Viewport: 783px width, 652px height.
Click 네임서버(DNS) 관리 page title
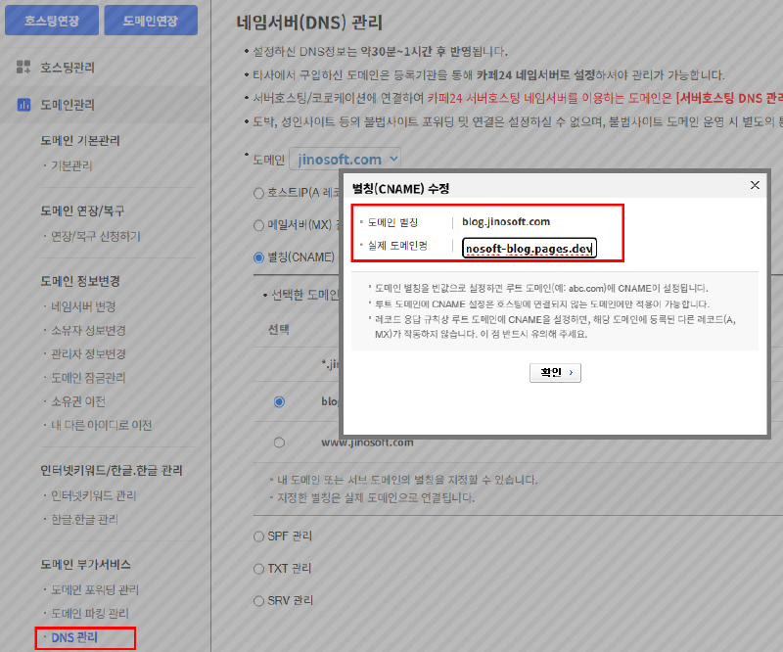pyautogui.click(x=309, y=23)
